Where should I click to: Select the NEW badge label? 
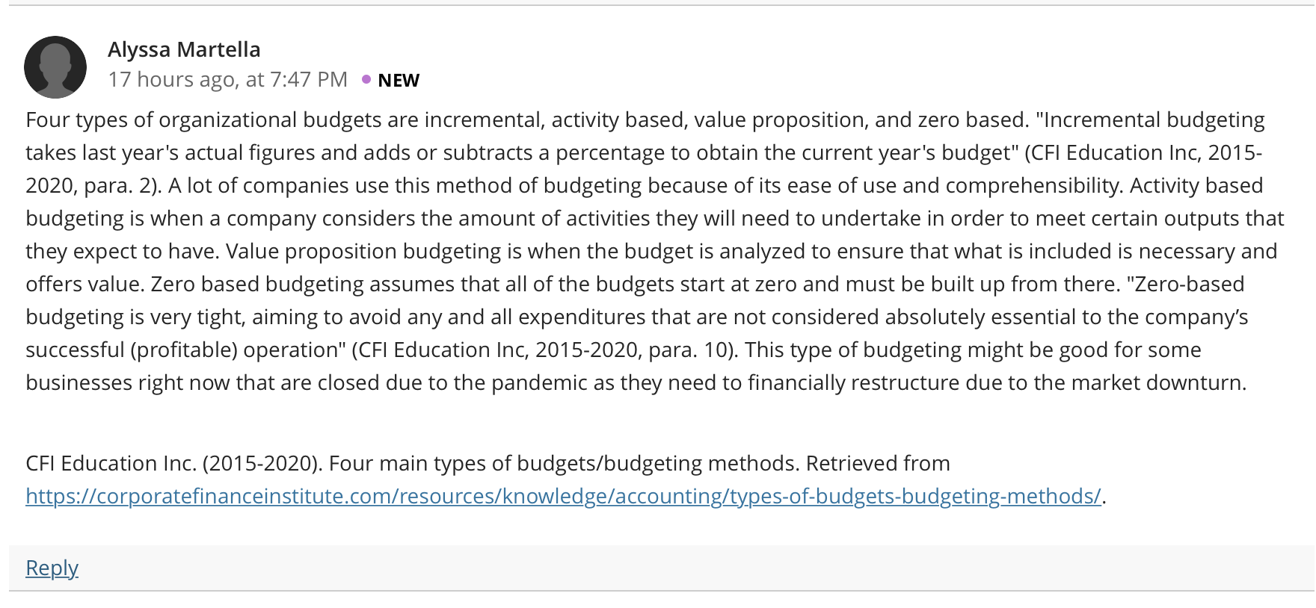pos(399,80)
